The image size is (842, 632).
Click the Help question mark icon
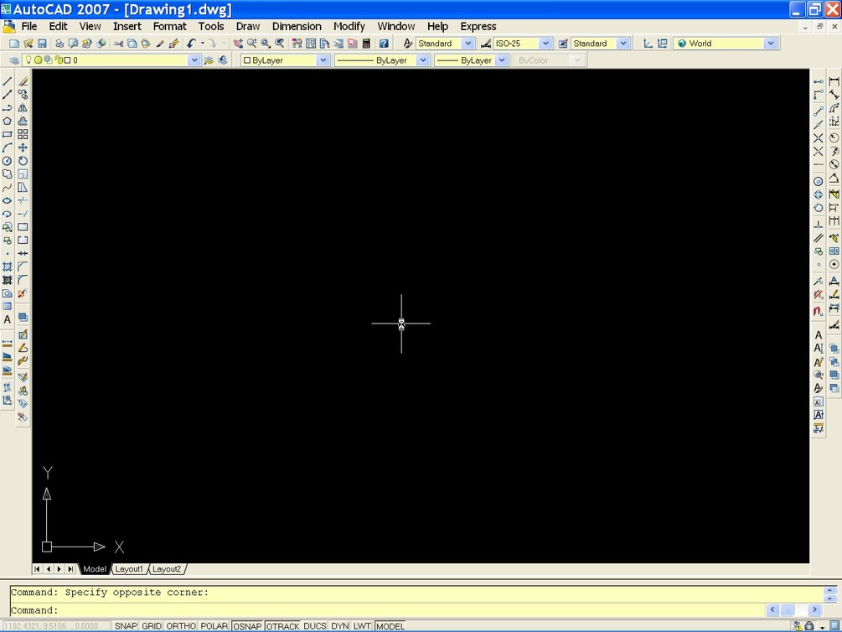[384, 44]
